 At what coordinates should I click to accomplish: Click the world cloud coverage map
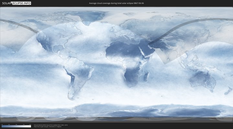(116, 64)
